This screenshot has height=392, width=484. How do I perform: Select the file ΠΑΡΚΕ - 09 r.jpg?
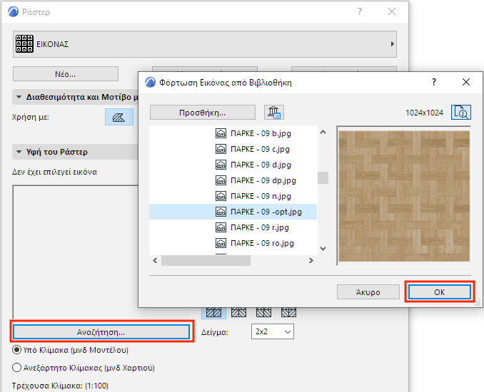(260, 227)
